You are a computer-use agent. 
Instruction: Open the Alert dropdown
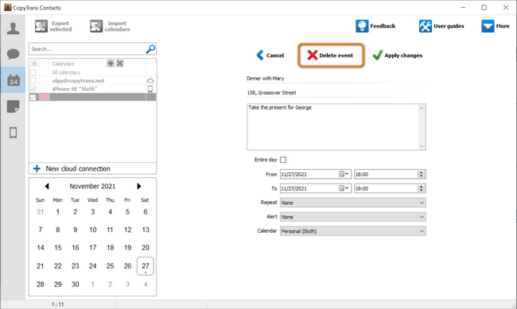353,217
